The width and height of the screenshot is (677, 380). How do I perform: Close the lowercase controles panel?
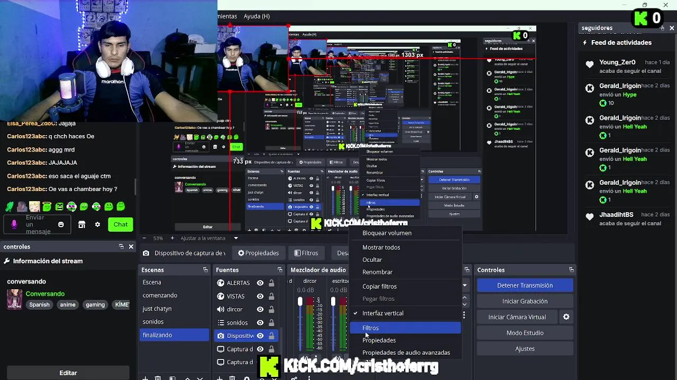(x=131, y=246)
